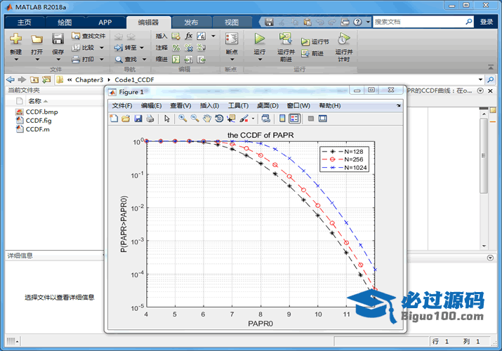Open the 查找 dropdown arrow
Screen dimensions: 502x351
(x=145, y=59)
